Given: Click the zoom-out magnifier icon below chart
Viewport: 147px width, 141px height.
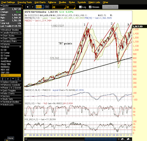Looking at the screenshot, I should 129,139.
